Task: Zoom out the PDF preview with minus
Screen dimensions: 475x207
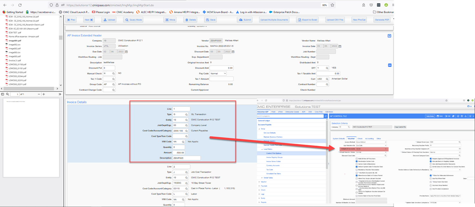Action: tap(39, 94)
